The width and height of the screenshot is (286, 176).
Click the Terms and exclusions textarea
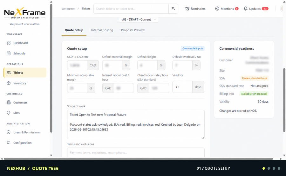[136, 152]
